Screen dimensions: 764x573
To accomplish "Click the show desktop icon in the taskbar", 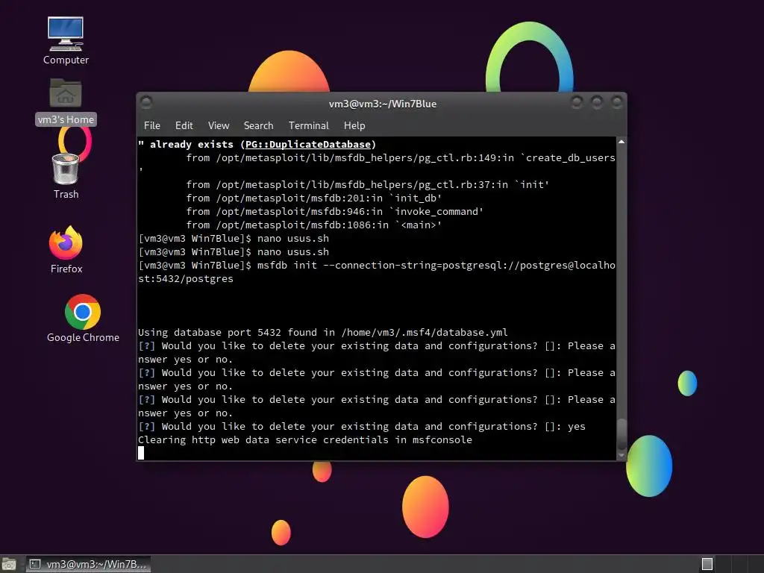I will coord(9,564).
